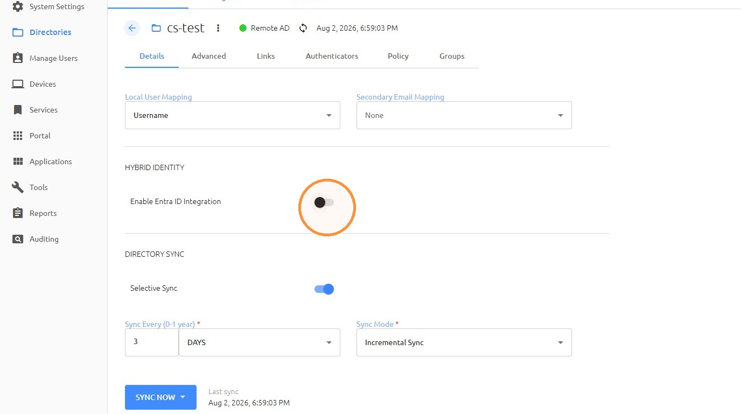Click the Manage Users badge icon

pyautogui.click(x=18, y=58)
